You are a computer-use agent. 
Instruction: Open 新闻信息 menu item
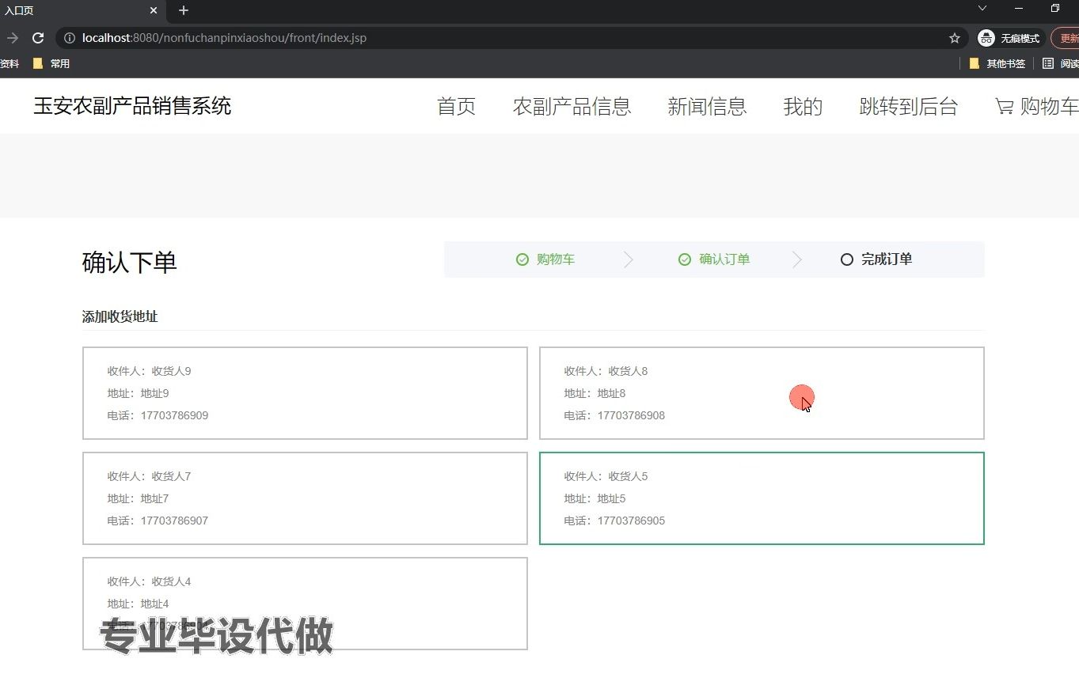[707, 107]
